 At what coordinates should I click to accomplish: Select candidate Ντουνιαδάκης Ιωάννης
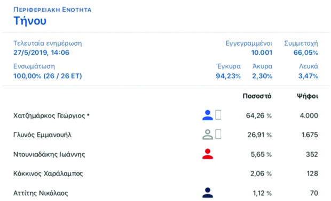(x=49, y=154)
